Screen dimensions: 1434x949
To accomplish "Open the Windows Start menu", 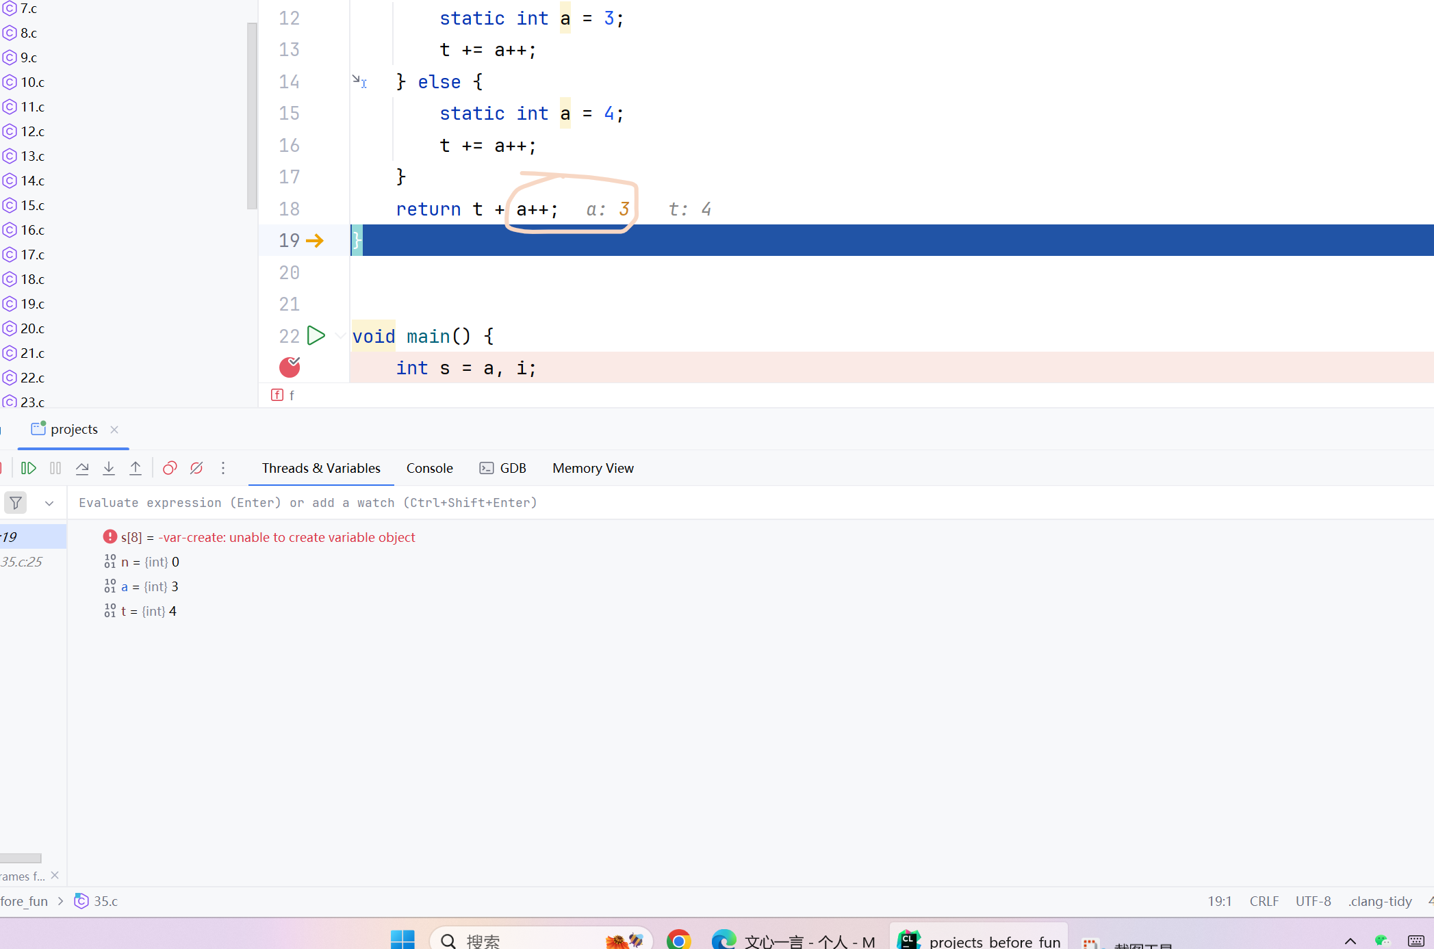I will coord(402,939).
